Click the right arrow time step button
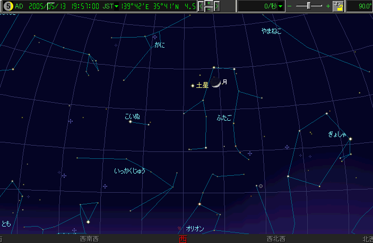 point(217,6)
